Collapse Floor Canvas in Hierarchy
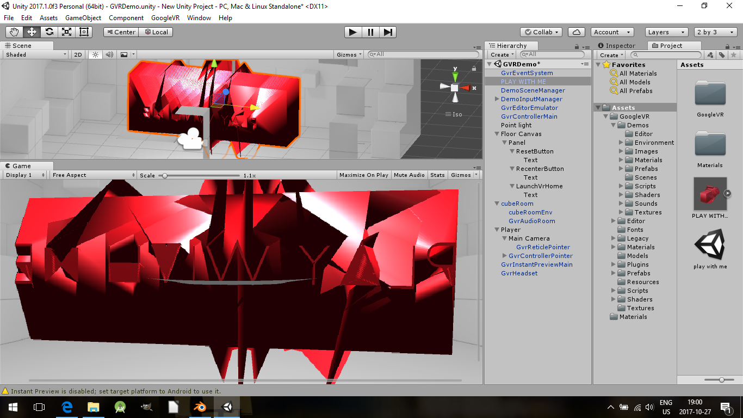743x418 pixels. [x=497, y=134]
